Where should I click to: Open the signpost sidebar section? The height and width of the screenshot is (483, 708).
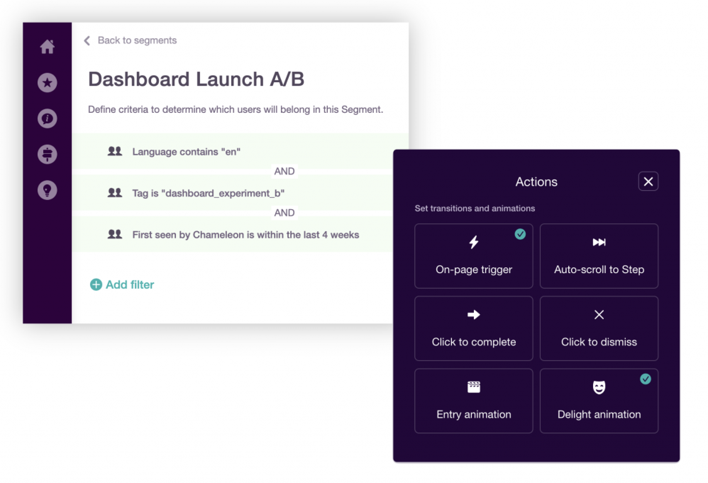coord(47,154)
